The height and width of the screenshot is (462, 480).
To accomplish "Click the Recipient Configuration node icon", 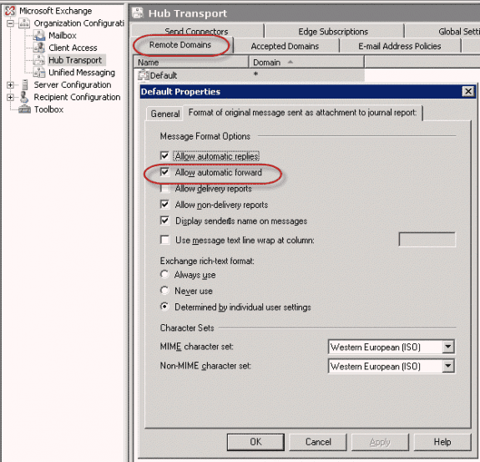I will pyautogui.click(x=24, y=97).
